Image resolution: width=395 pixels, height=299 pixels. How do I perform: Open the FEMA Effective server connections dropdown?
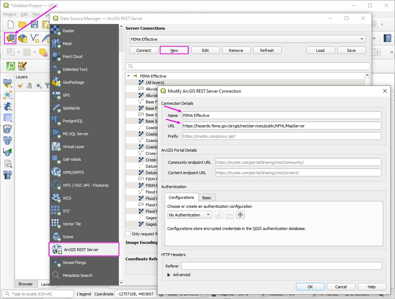click(x=248, y=39)
